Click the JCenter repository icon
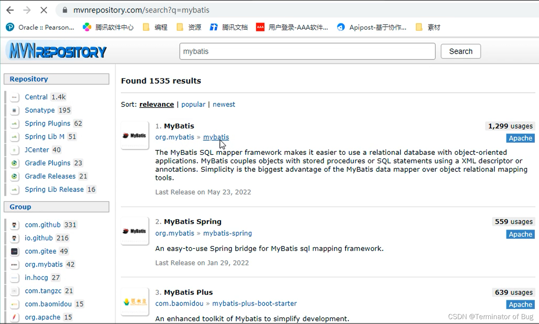The width and height of the screenshot is (539, 324). point(14,150)
